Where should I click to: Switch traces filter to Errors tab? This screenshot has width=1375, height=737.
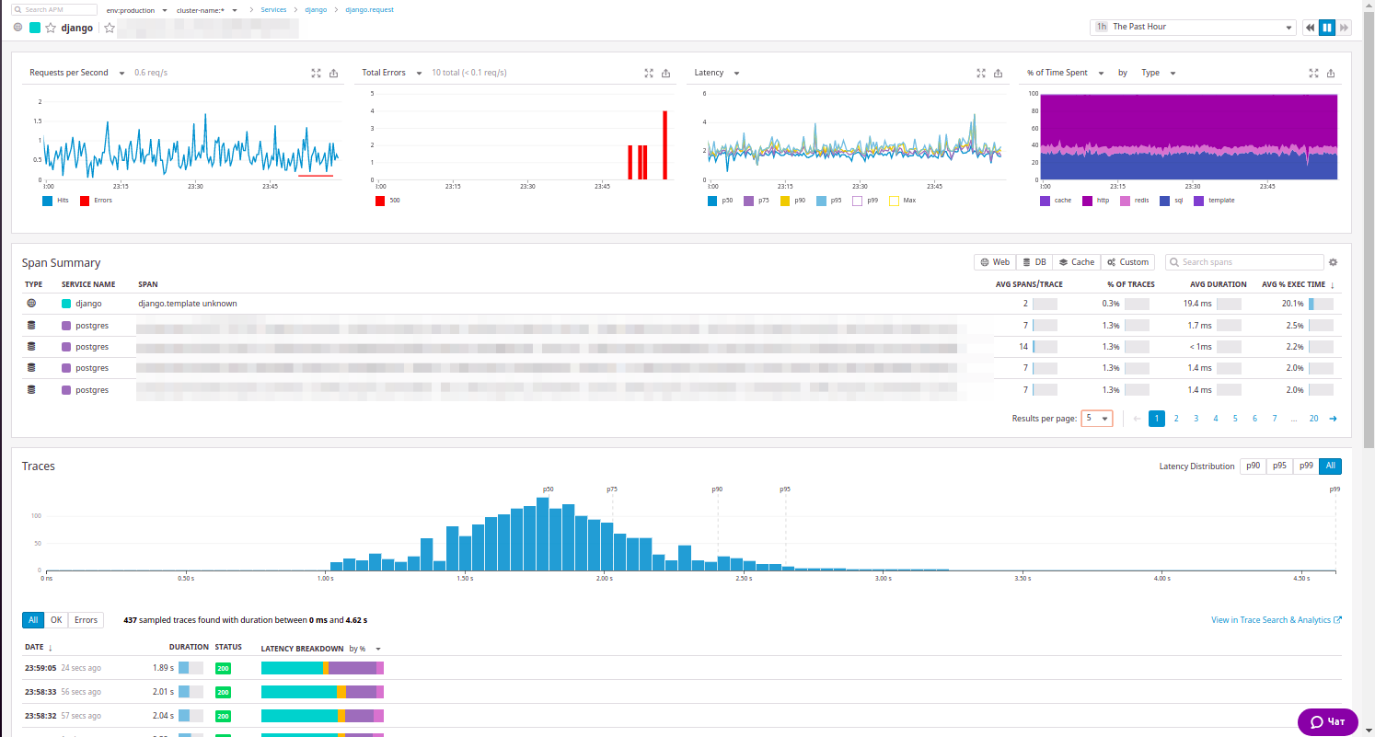point(85,619)
